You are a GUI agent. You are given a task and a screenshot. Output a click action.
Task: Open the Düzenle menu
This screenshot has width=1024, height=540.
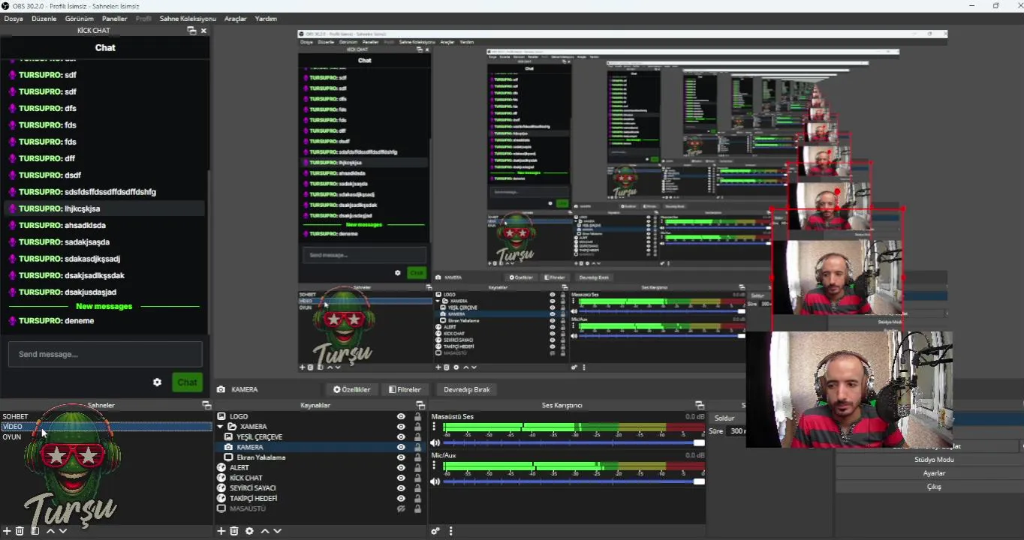coord(44,19)
